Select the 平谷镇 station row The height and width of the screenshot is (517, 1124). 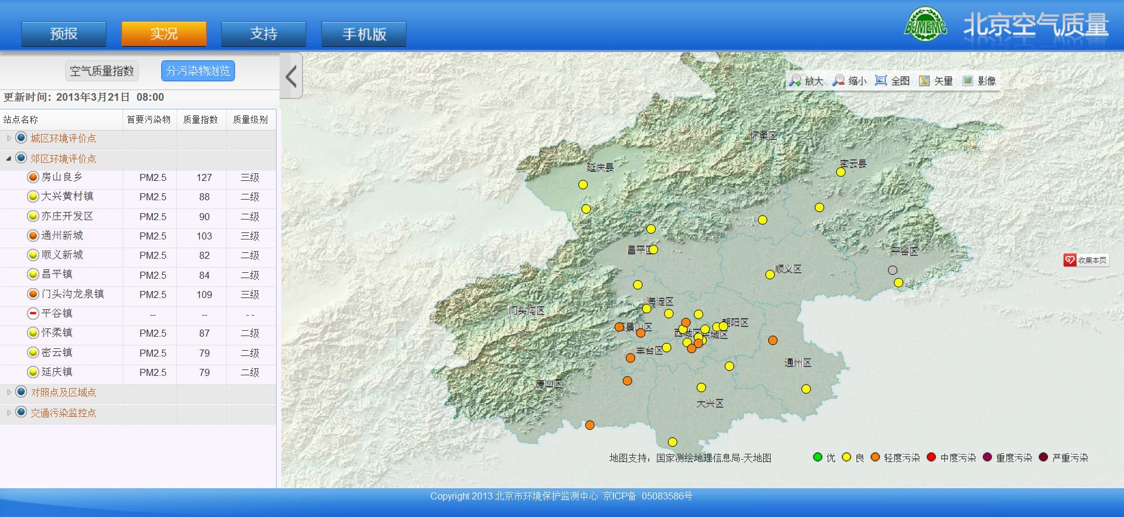pyautogui.click(x=57, y=314)
